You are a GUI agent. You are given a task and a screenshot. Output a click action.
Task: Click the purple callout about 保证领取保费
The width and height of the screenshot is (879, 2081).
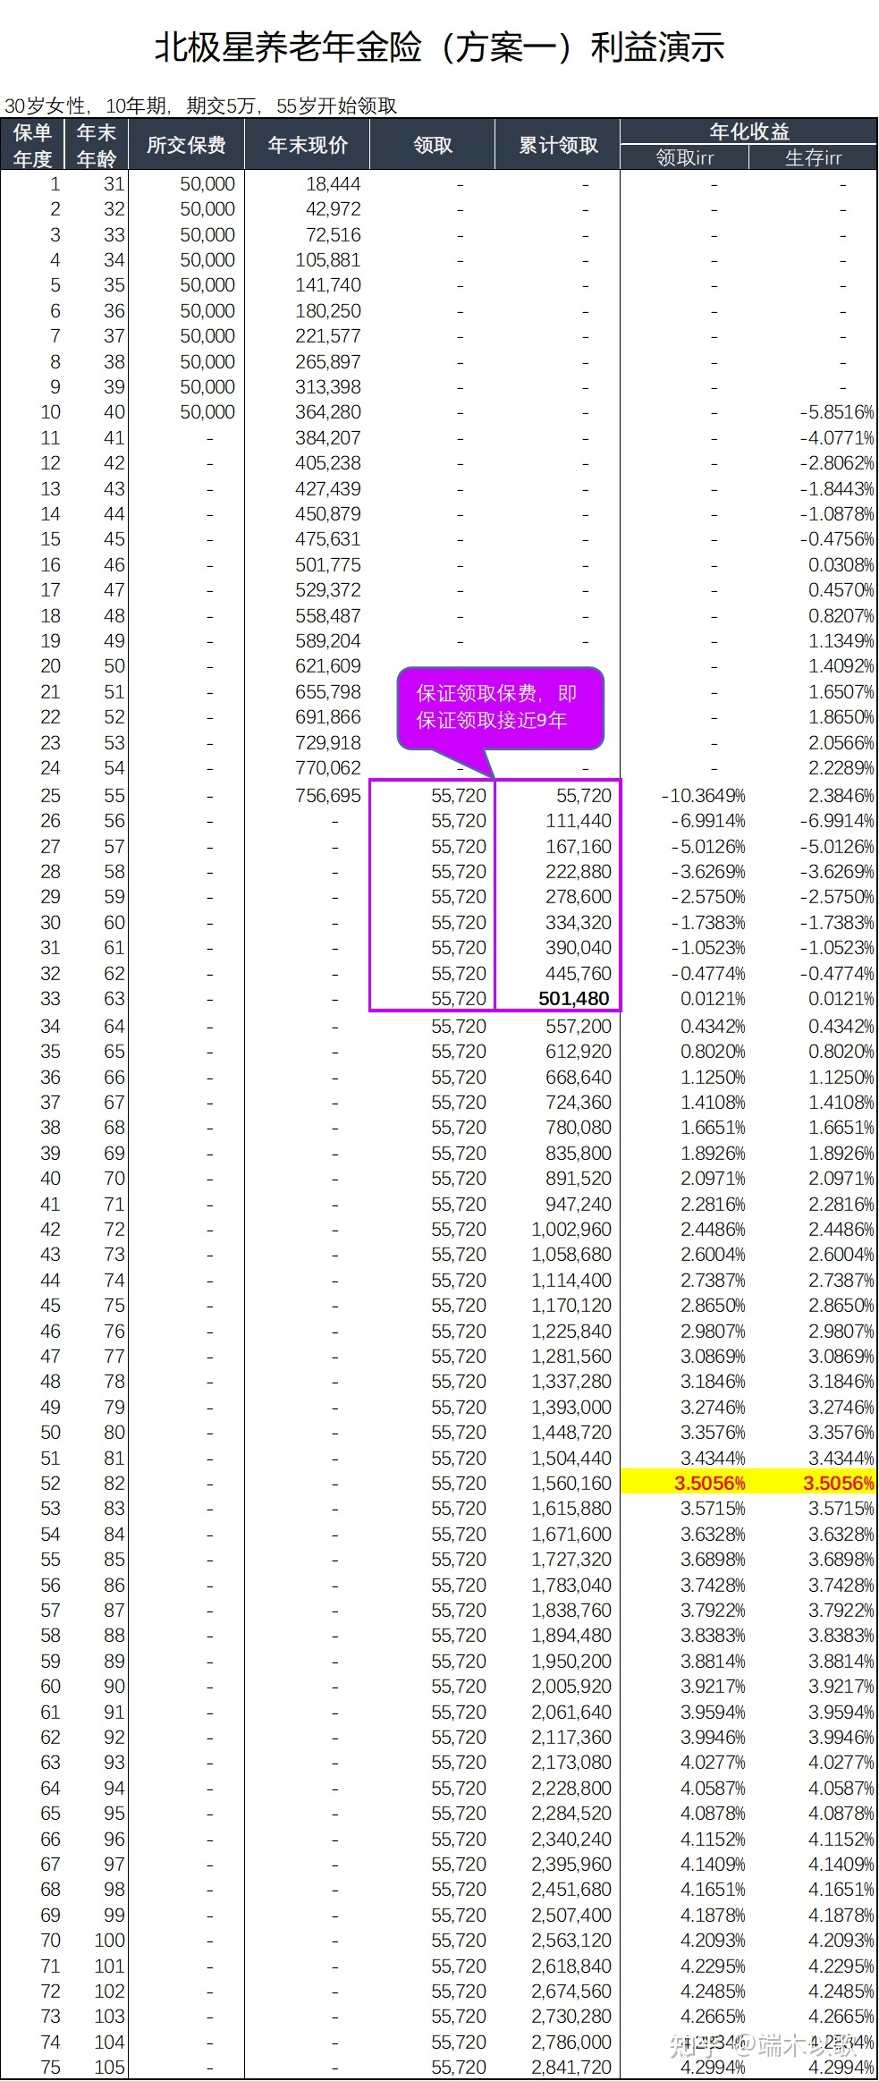coord(500,706)
